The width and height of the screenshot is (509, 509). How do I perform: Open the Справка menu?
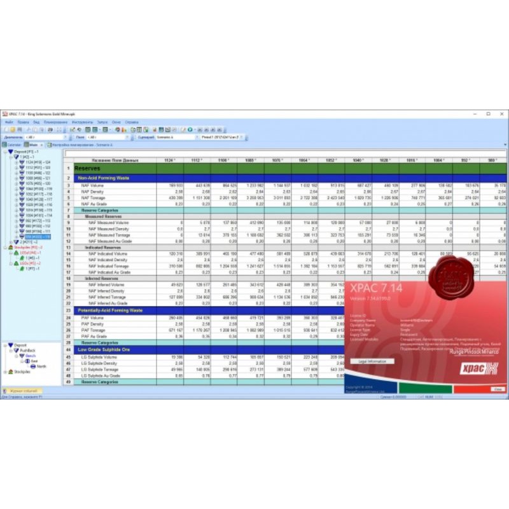(132, 122)
